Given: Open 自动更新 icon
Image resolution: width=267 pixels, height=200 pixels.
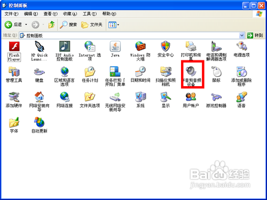Looking at the screenshot, I should coord(40,122).
